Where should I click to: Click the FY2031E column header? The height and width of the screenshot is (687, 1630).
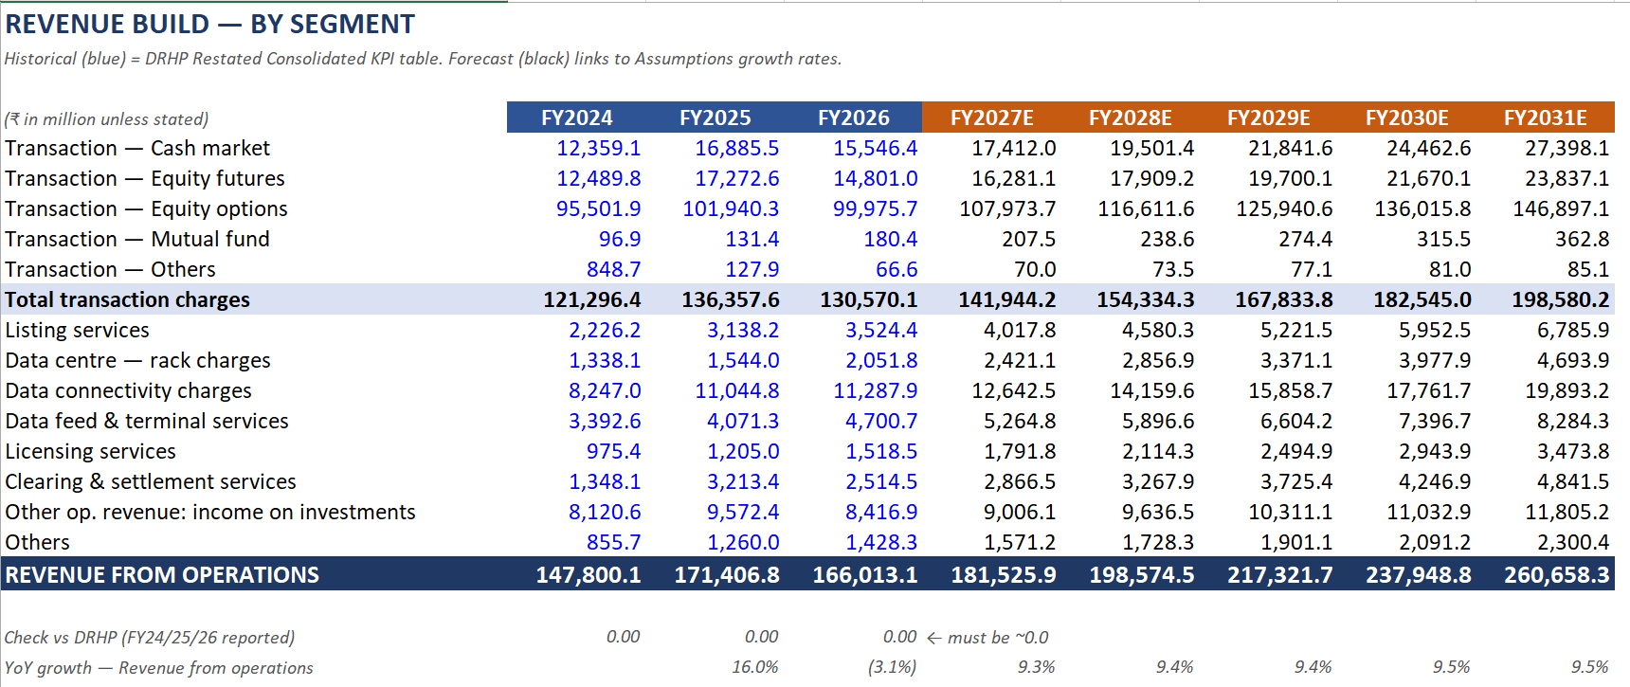[1545, 118]
